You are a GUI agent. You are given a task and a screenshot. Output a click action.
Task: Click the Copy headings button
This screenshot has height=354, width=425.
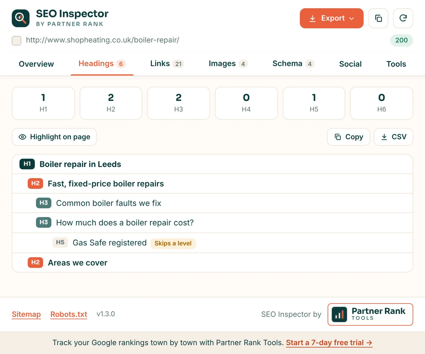[x=348, y=137]
